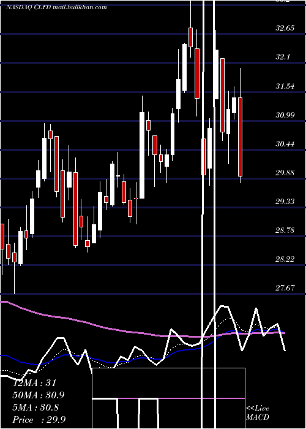Click the highest red candlestick near 32.65
Image resolution: width=306 pixels, height=429 pixels.
[x=190, y=37]
